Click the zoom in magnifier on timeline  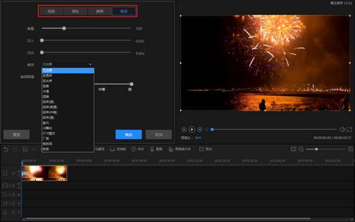[x=350, y=149]
